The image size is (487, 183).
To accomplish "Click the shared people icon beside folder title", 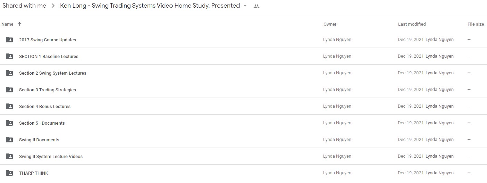I will [x=257, y=6].
